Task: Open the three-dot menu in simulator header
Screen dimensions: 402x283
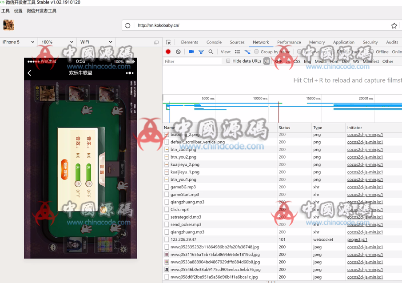Action: click(x=130, y=73)
